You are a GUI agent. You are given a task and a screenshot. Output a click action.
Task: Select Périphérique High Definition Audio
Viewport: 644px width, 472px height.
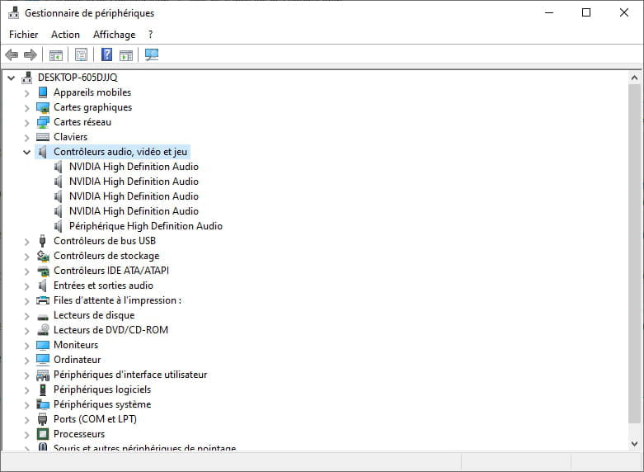tap(145, 226)
